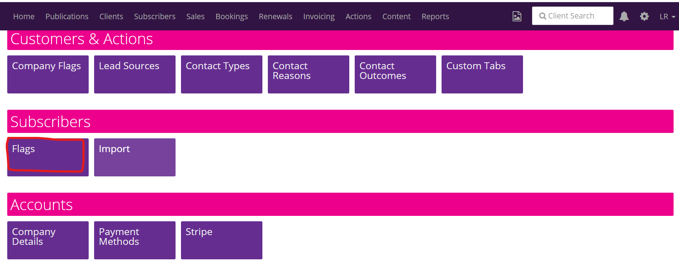
Task: Open the Payment Methods tile
Action: [x=135, y=240]
